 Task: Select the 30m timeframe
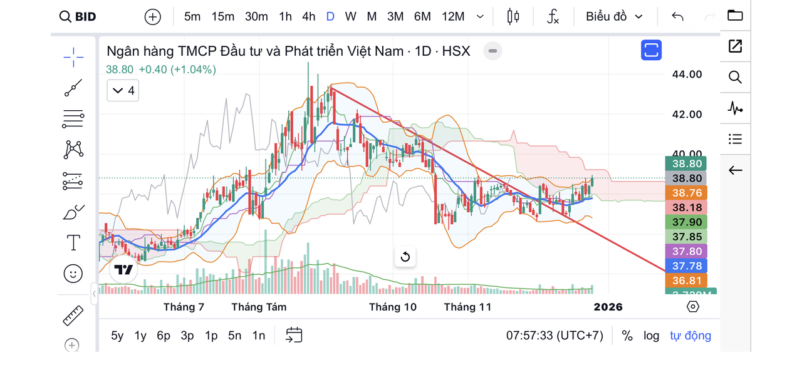[256, 17]
